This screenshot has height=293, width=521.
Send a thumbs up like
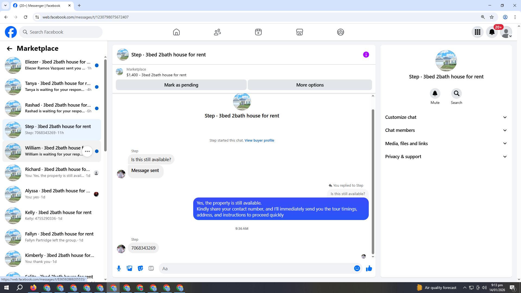coord(369,269)
